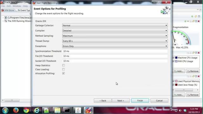Uncheck Used Java Heap (%) attribute
203x114 pixels.
pyautogui.click(x=174, y=85)
